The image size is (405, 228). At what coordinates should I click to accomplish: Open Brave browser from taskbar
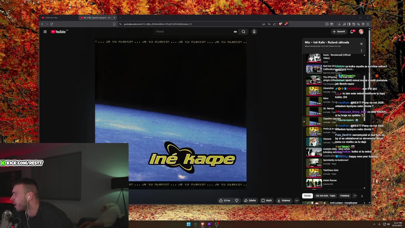202,224
